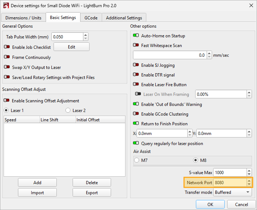Enable Fast Whitespace Scan toggle
Viewport: 257px width, 210px height.
tap(136, 46)
